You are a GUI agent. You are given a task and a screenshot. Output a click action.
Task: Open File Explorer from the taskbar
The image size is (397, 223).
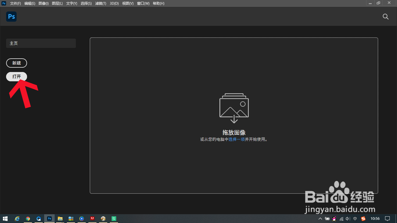[60, 218]
